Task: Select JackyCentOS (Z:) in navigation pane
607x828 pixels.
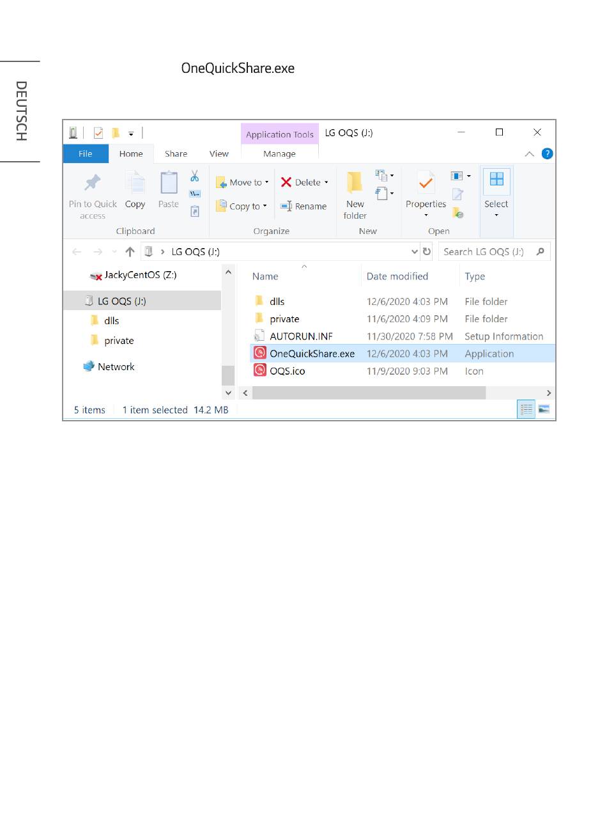Action: (142, 275)
